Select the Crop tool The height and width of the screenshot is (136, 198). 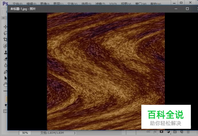tap(5, 40)
